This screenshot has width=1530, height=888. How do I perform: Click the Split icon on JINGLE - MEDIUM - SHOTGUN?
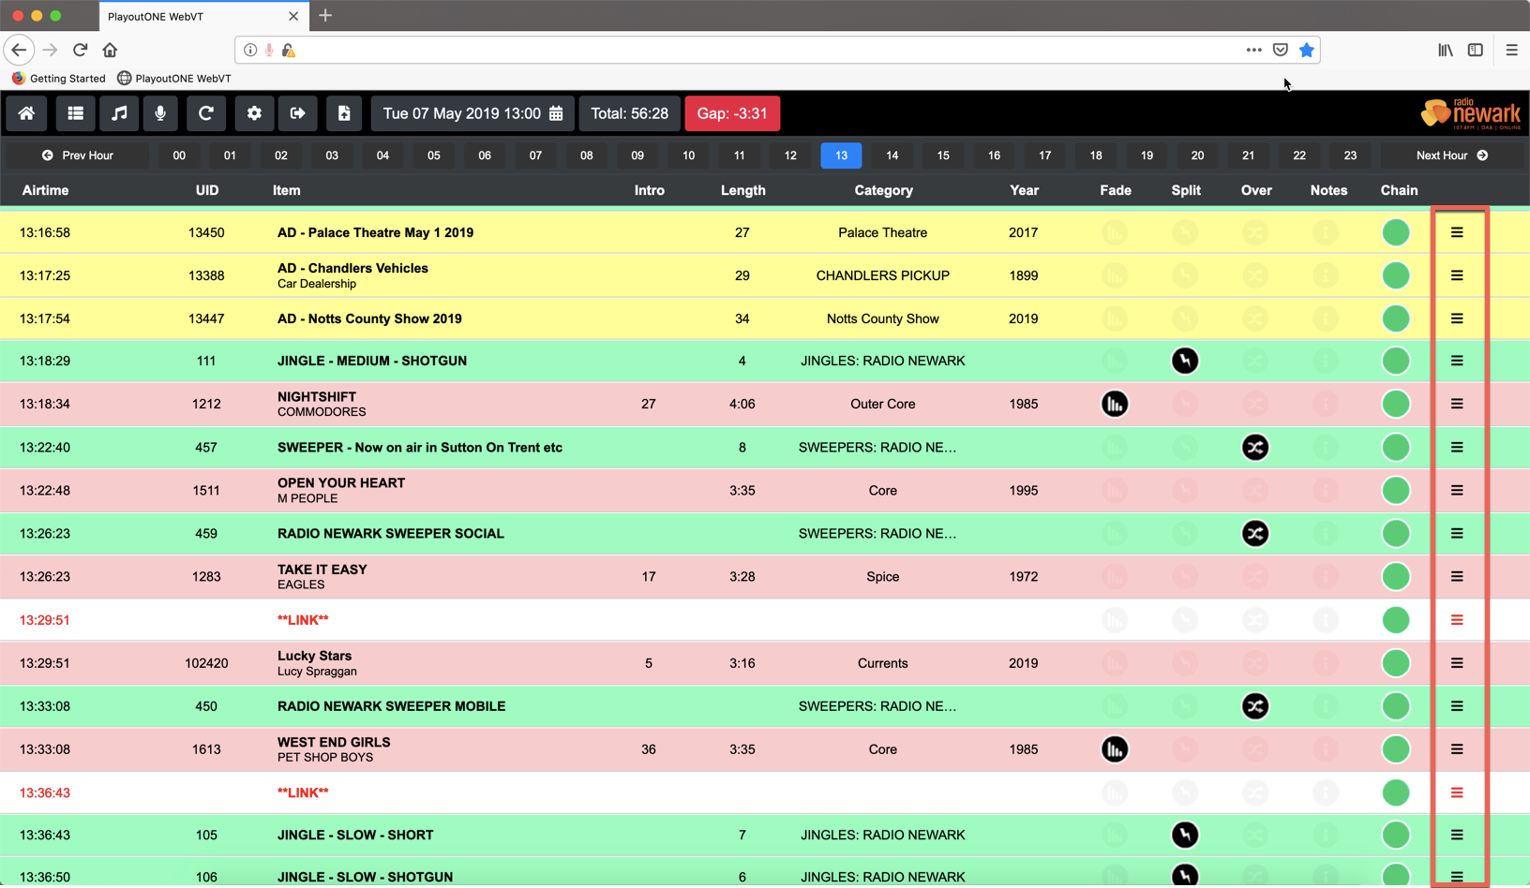(1185, 361)
